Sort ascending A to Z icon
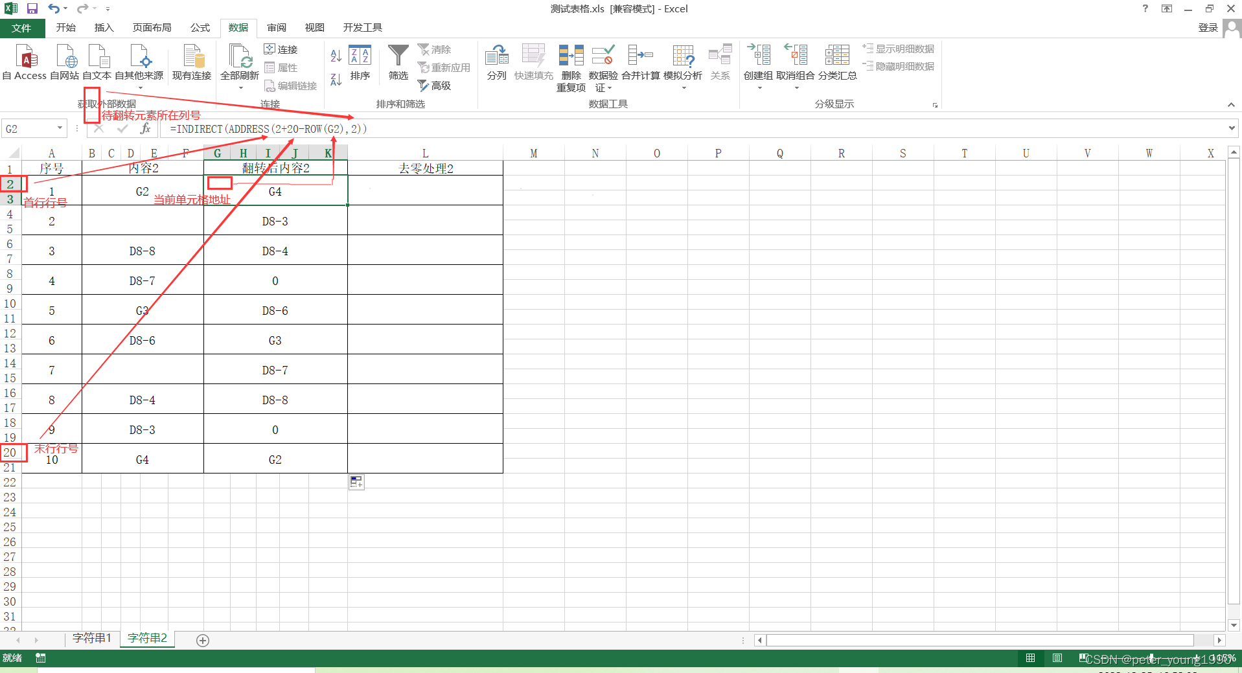 (x=336, y=56)
